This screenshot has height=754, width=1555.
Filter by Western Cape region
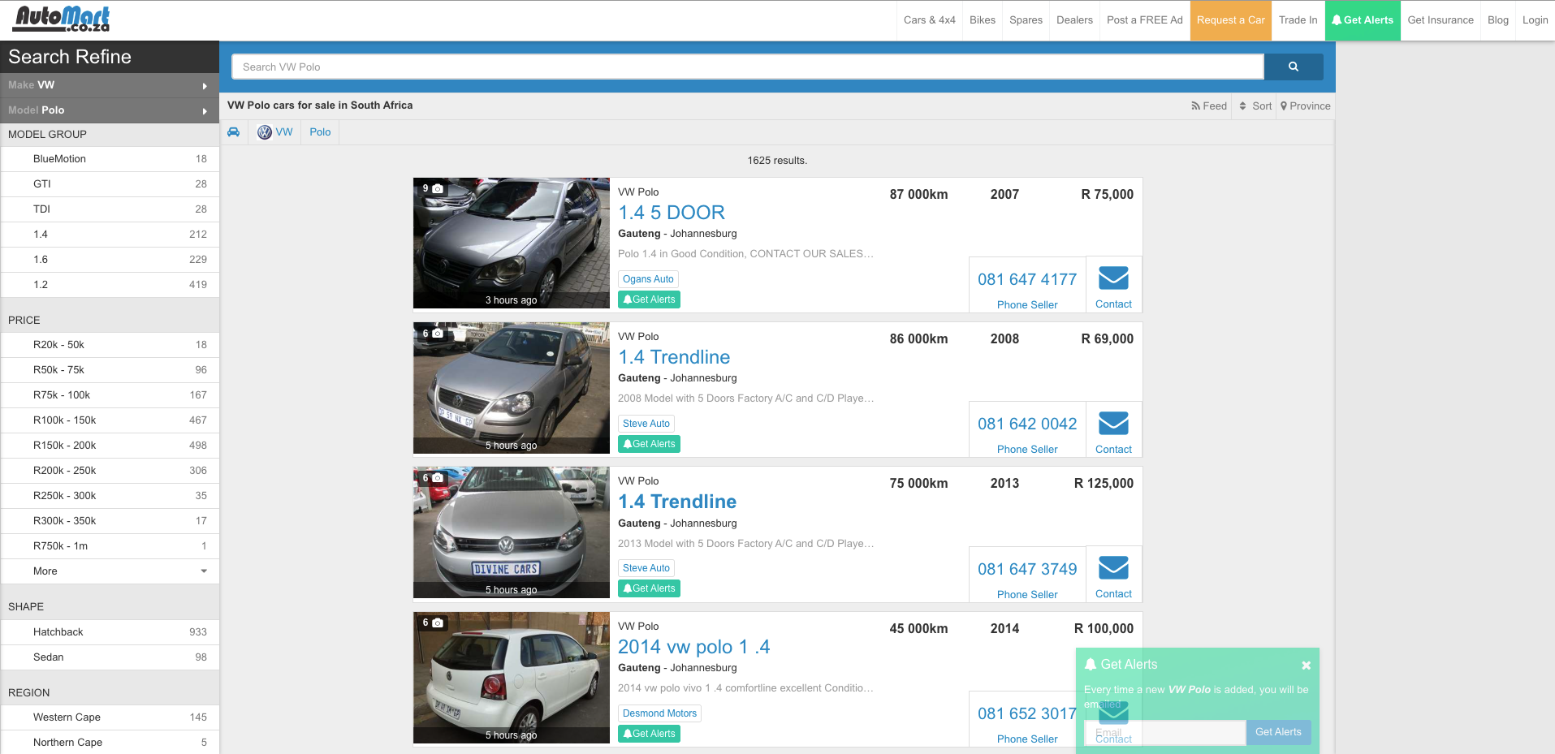[x=110, y=717]
